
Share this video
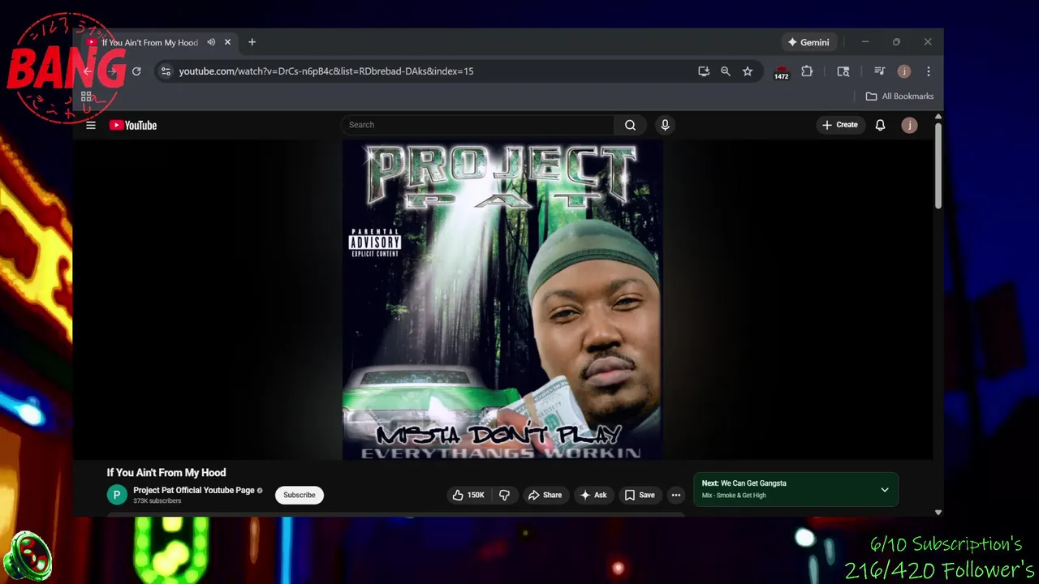545,495
